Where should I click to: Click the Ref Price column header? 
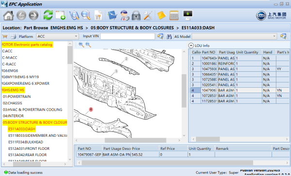[173, 148]
